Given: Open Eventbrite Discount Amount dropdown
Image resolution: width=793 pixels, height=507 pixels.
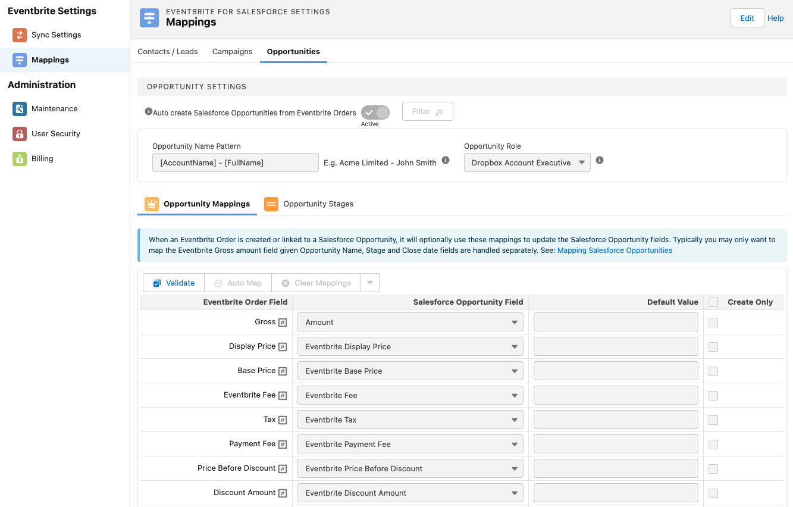Looking at the screenshot, I should [x=410, y=493].
